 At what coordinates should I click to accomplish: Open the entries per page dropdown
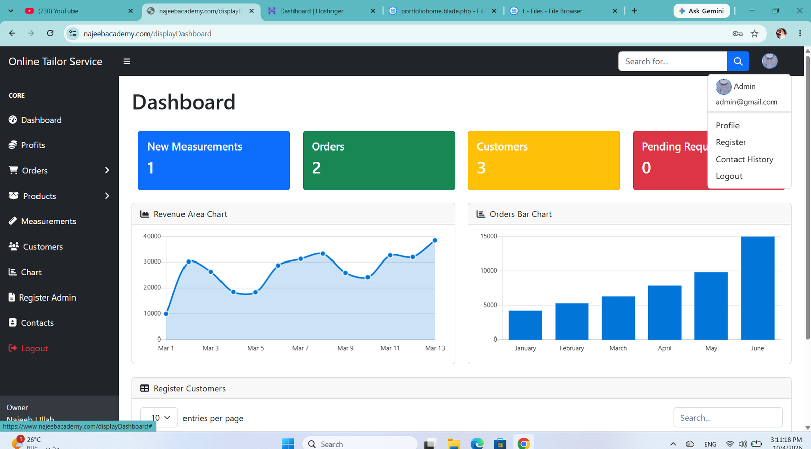coord(159,418)
